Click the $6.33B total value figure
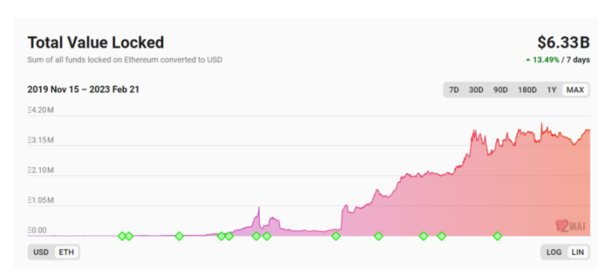 [x=563, y=43]
